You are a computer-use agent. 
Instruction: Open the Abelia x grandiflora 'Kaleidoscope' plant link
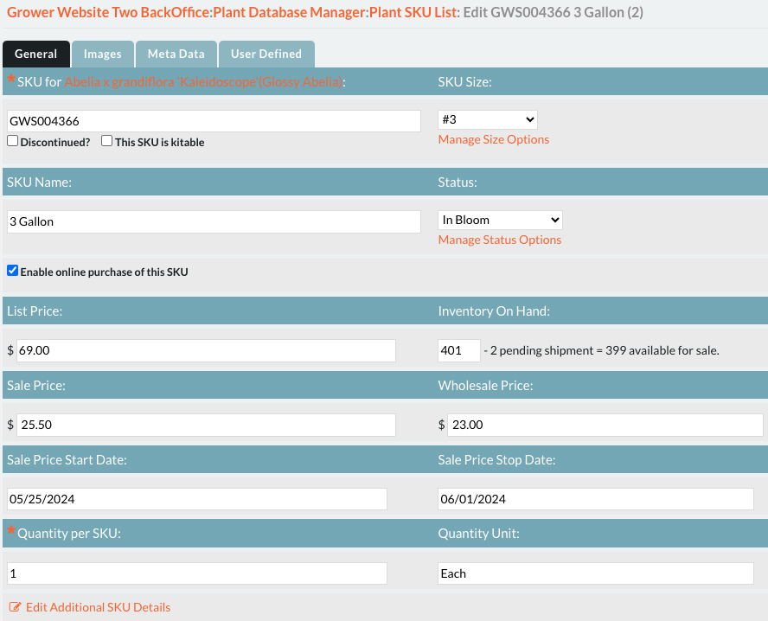(203, 81)
